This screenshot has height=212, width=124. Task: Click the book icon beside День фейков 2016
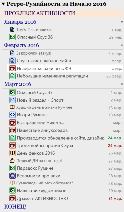point(12,153)
